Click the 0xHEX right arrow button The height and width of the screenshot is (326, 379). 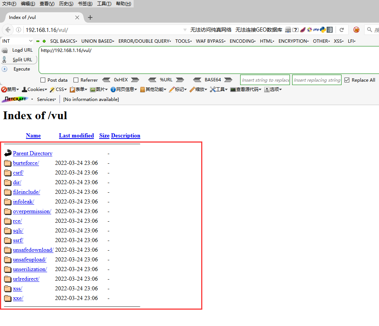[x=135, y=80]
